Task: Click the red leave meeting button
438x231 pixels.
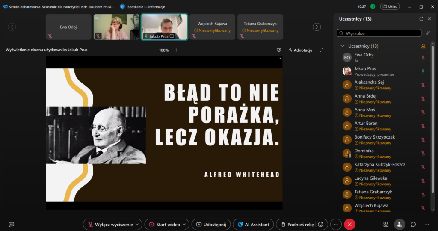Action: [350, 224]
